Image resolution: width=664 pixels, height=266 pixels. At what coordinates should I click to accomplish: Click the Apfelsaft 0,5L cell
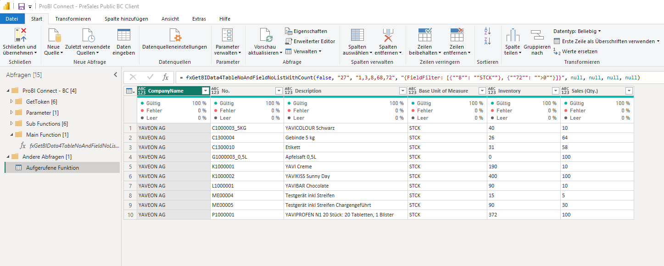[346, 157]
